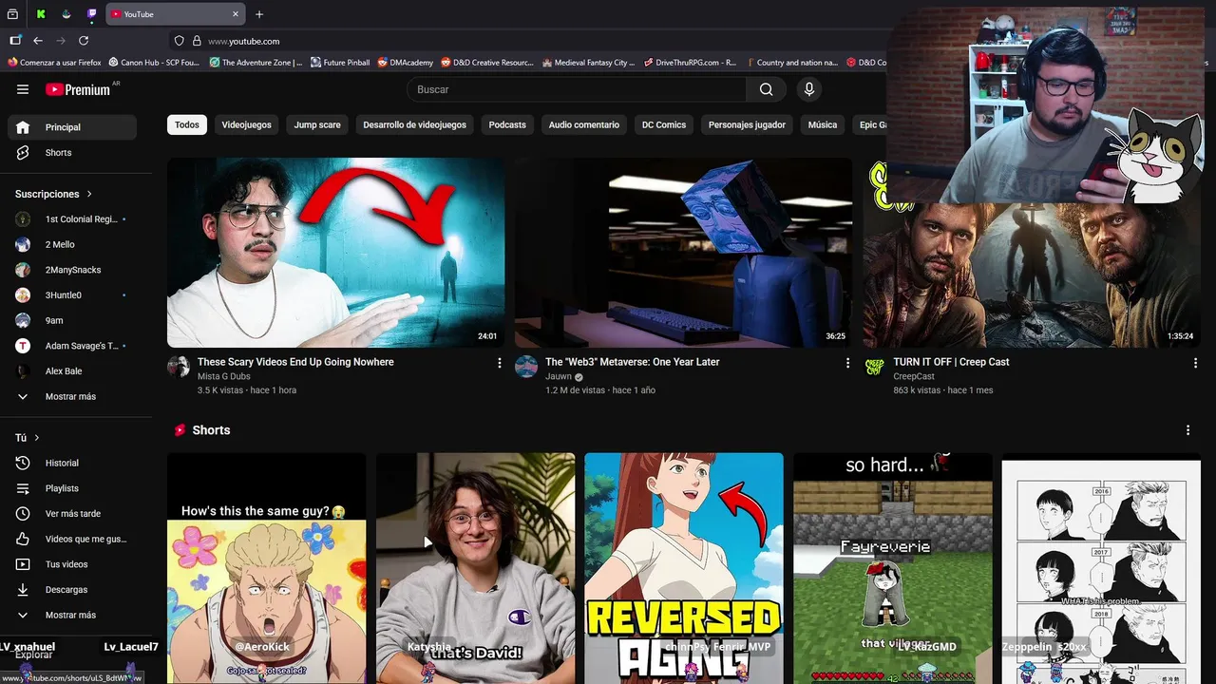Open the YouTube hamburger guide menu
This screenshot has width=1216, height=684.
point(23,89)
